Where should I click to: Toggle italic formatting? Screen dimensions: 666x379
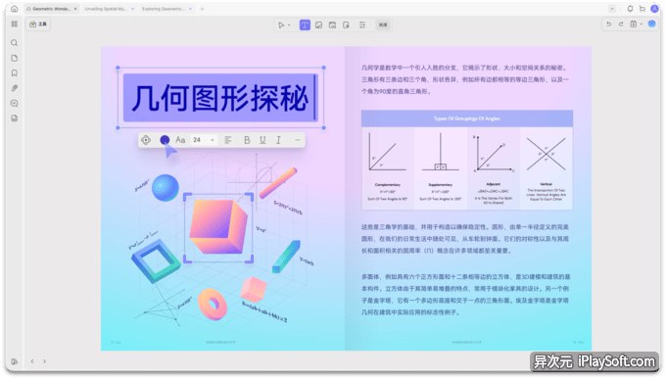tap(278, 140)
